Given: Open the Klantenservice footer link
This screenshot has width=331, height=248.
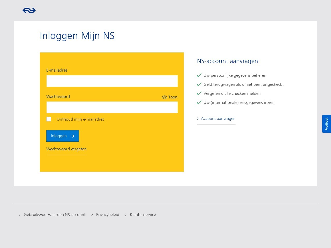Looking at the screenshot, I should pos(140,215).
